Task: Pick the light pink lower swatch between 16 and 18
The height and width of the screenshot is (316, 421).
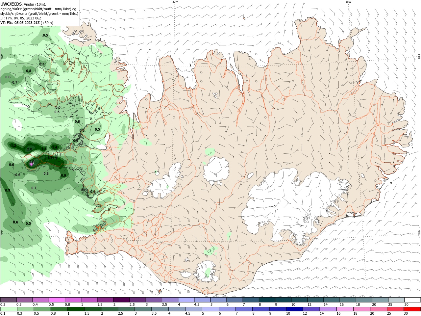Action: click(345, 309)
